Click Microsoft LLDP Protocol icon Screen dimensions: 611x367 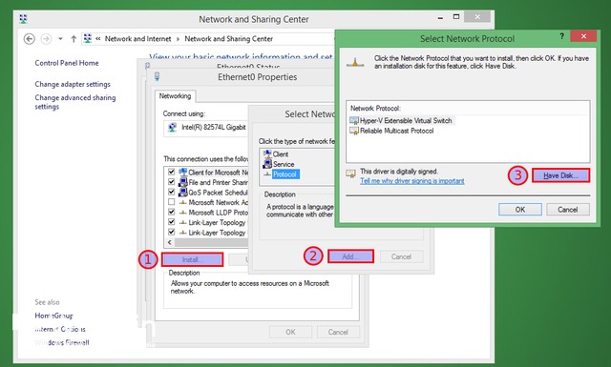point(182,213)
